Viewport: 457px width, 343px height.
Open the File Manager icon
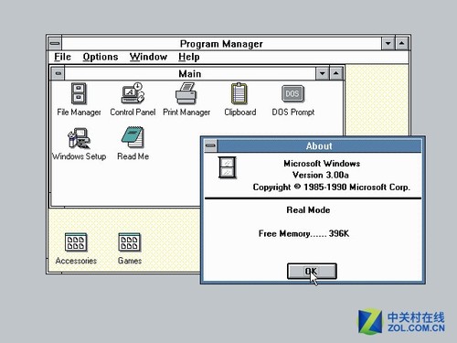[79, 94]
